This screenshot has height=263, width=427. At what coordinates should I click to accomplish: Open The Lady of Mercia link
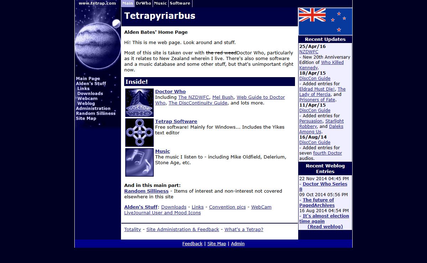(322, 92)
